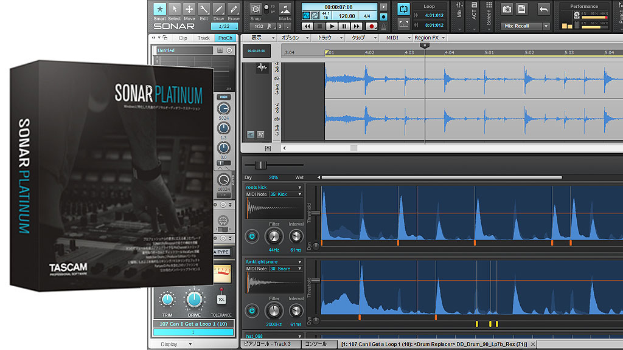Close the Drum Replacer tab

pyautogui.click(x=533, y=344)
